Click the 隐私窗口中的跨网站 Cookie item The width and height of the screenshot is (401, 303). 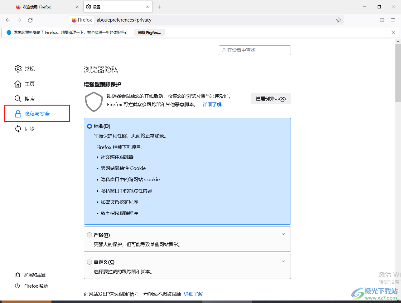pos(130,179)
